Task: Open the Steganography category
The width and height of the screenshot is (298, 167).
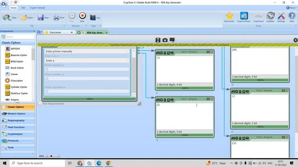Action: (18, 121)
